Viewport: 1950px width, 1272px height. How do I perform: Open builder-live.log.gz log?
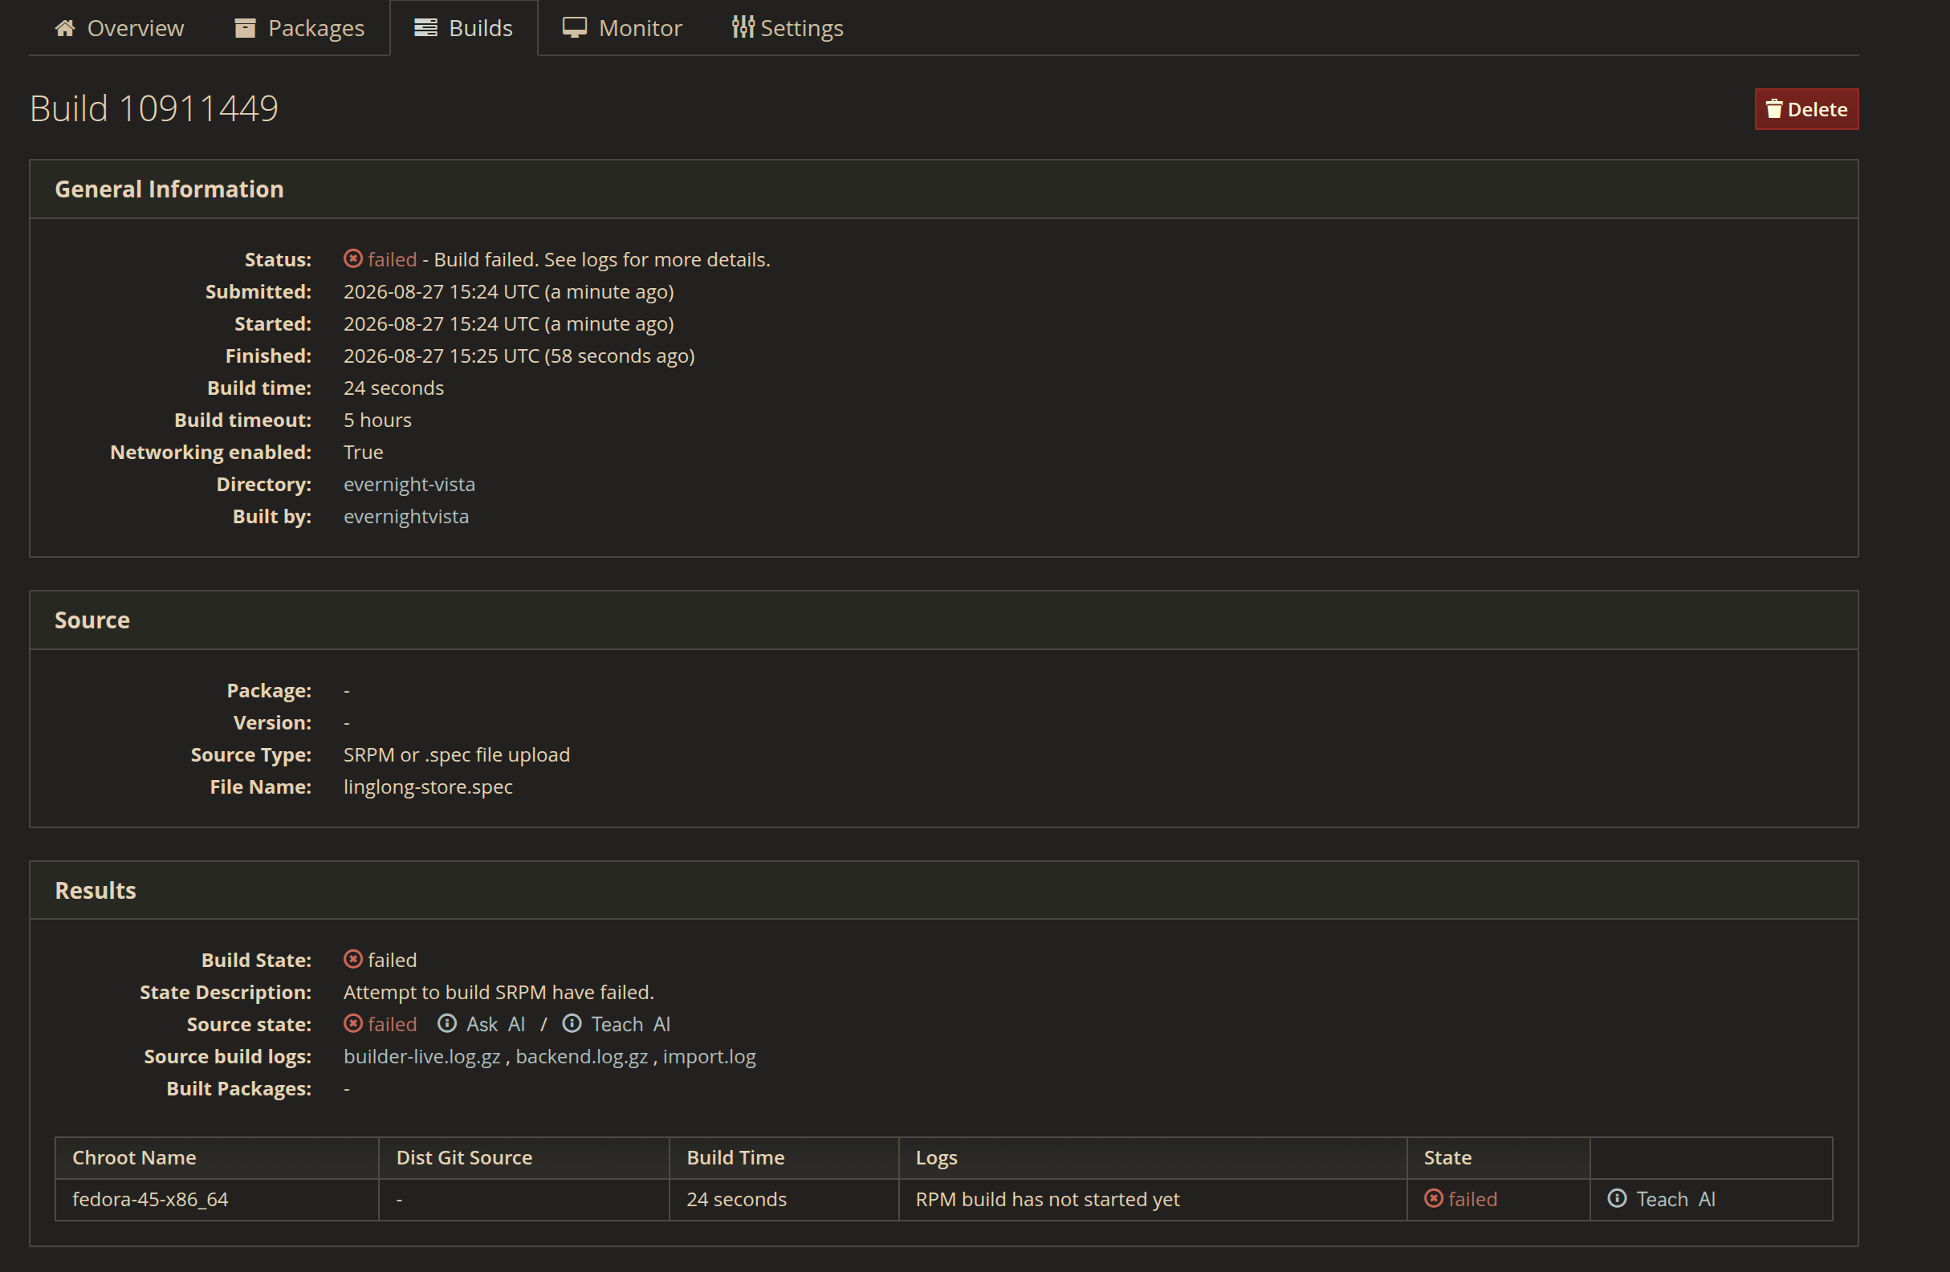(x=422, y=1057)
